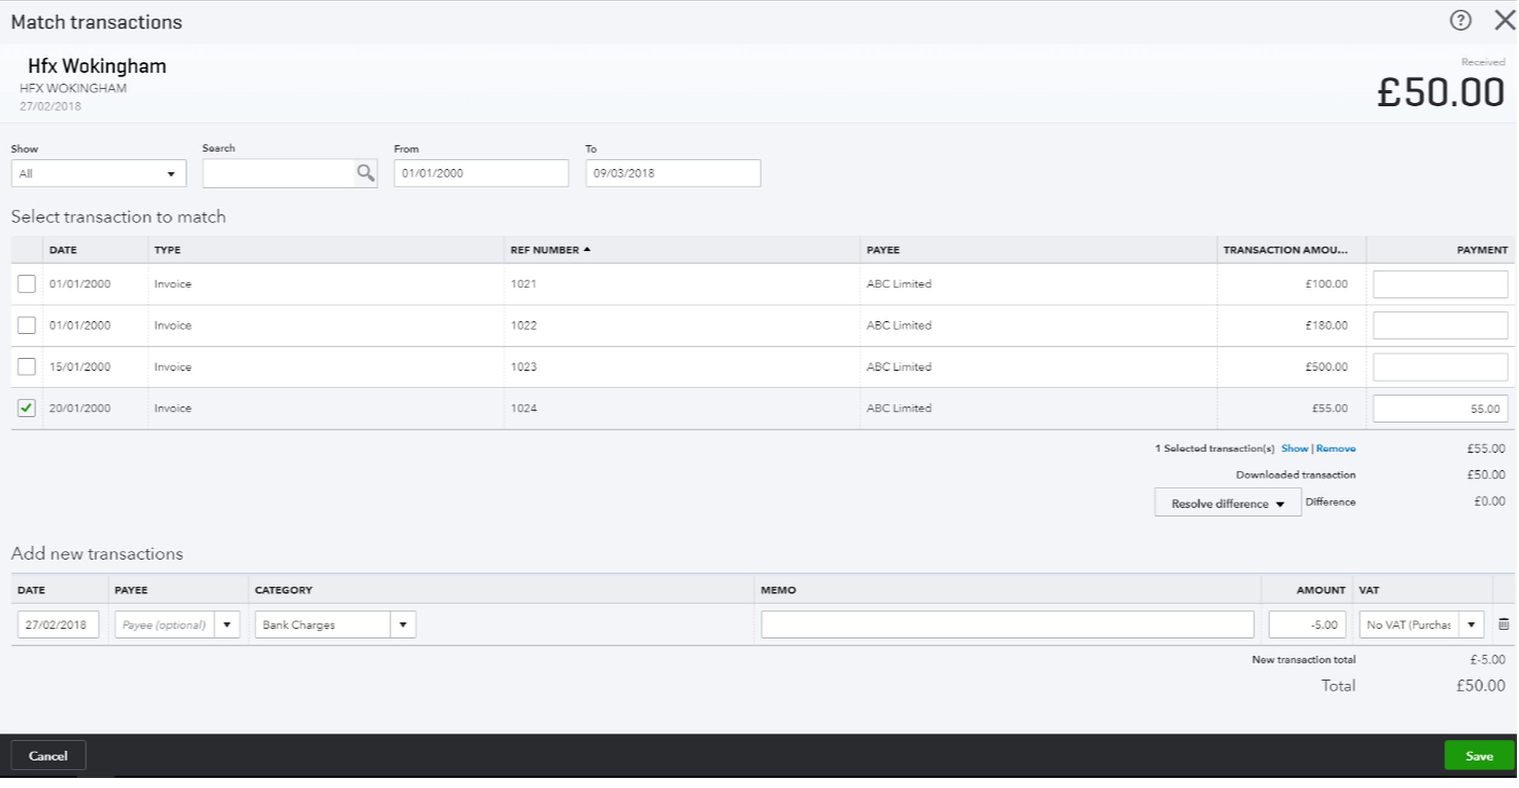Click the payment field showing 55.00
The image size is (1519, 788).
[1440, 408]
